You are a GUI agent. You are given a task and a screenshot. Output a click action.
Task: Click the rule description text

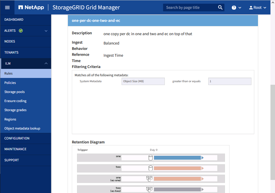tap(148, 34)
